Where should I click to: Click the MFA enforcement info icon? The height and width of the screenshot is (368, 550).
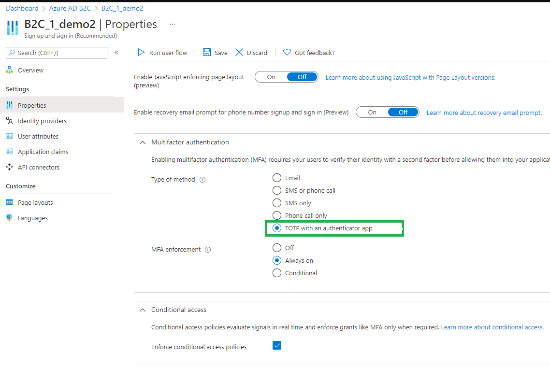pos(208,250)
